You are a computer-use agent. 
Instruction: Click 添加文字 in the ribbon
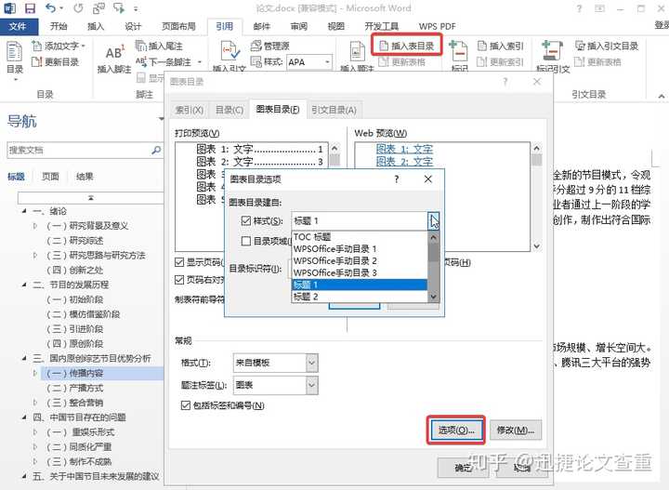coord(59,46)
